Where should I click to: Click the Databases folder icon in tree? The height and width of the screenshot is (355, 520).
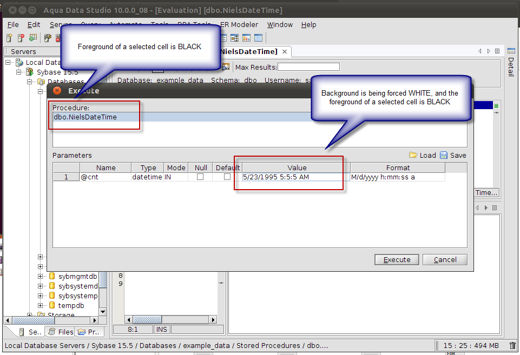pyautogui.click(x=41, y=81)
